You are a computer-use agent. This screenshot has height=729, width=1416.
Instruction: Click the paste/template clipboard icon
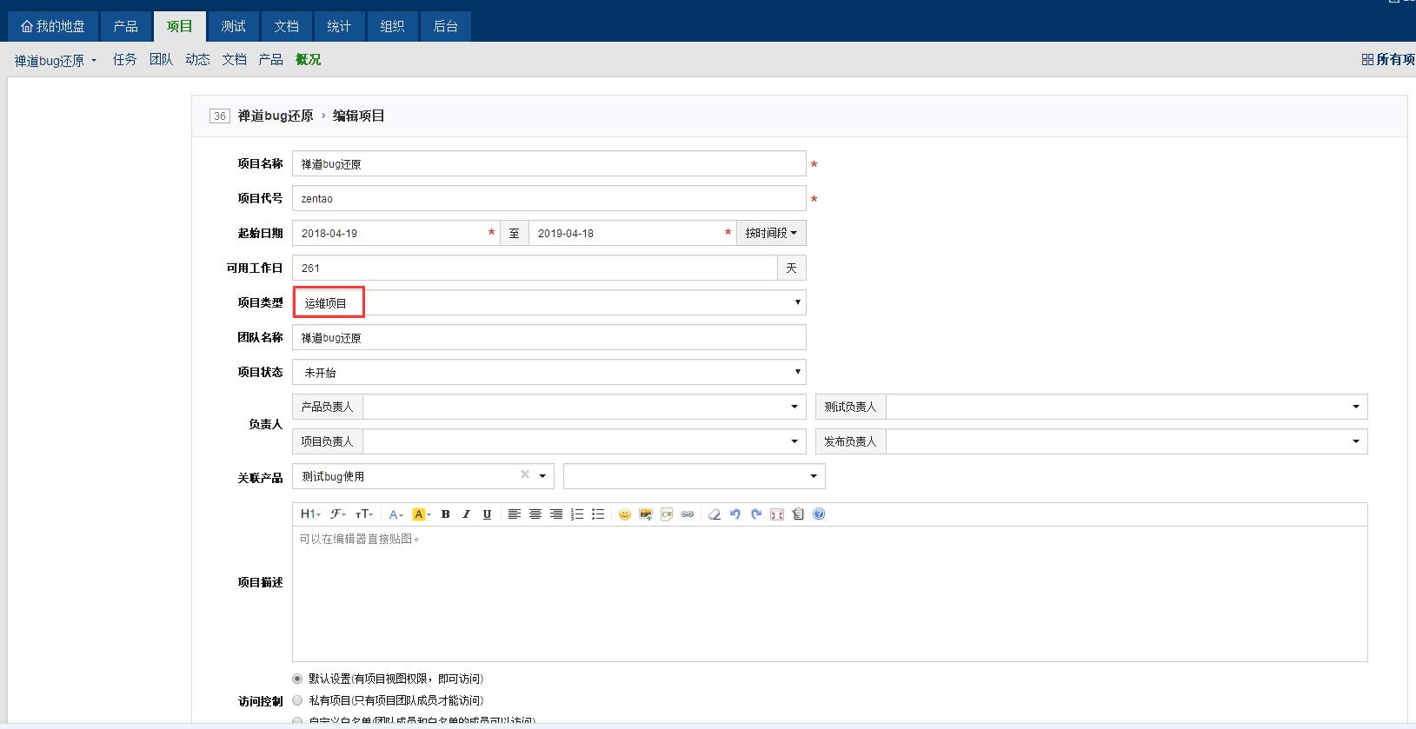click(798, 514)
